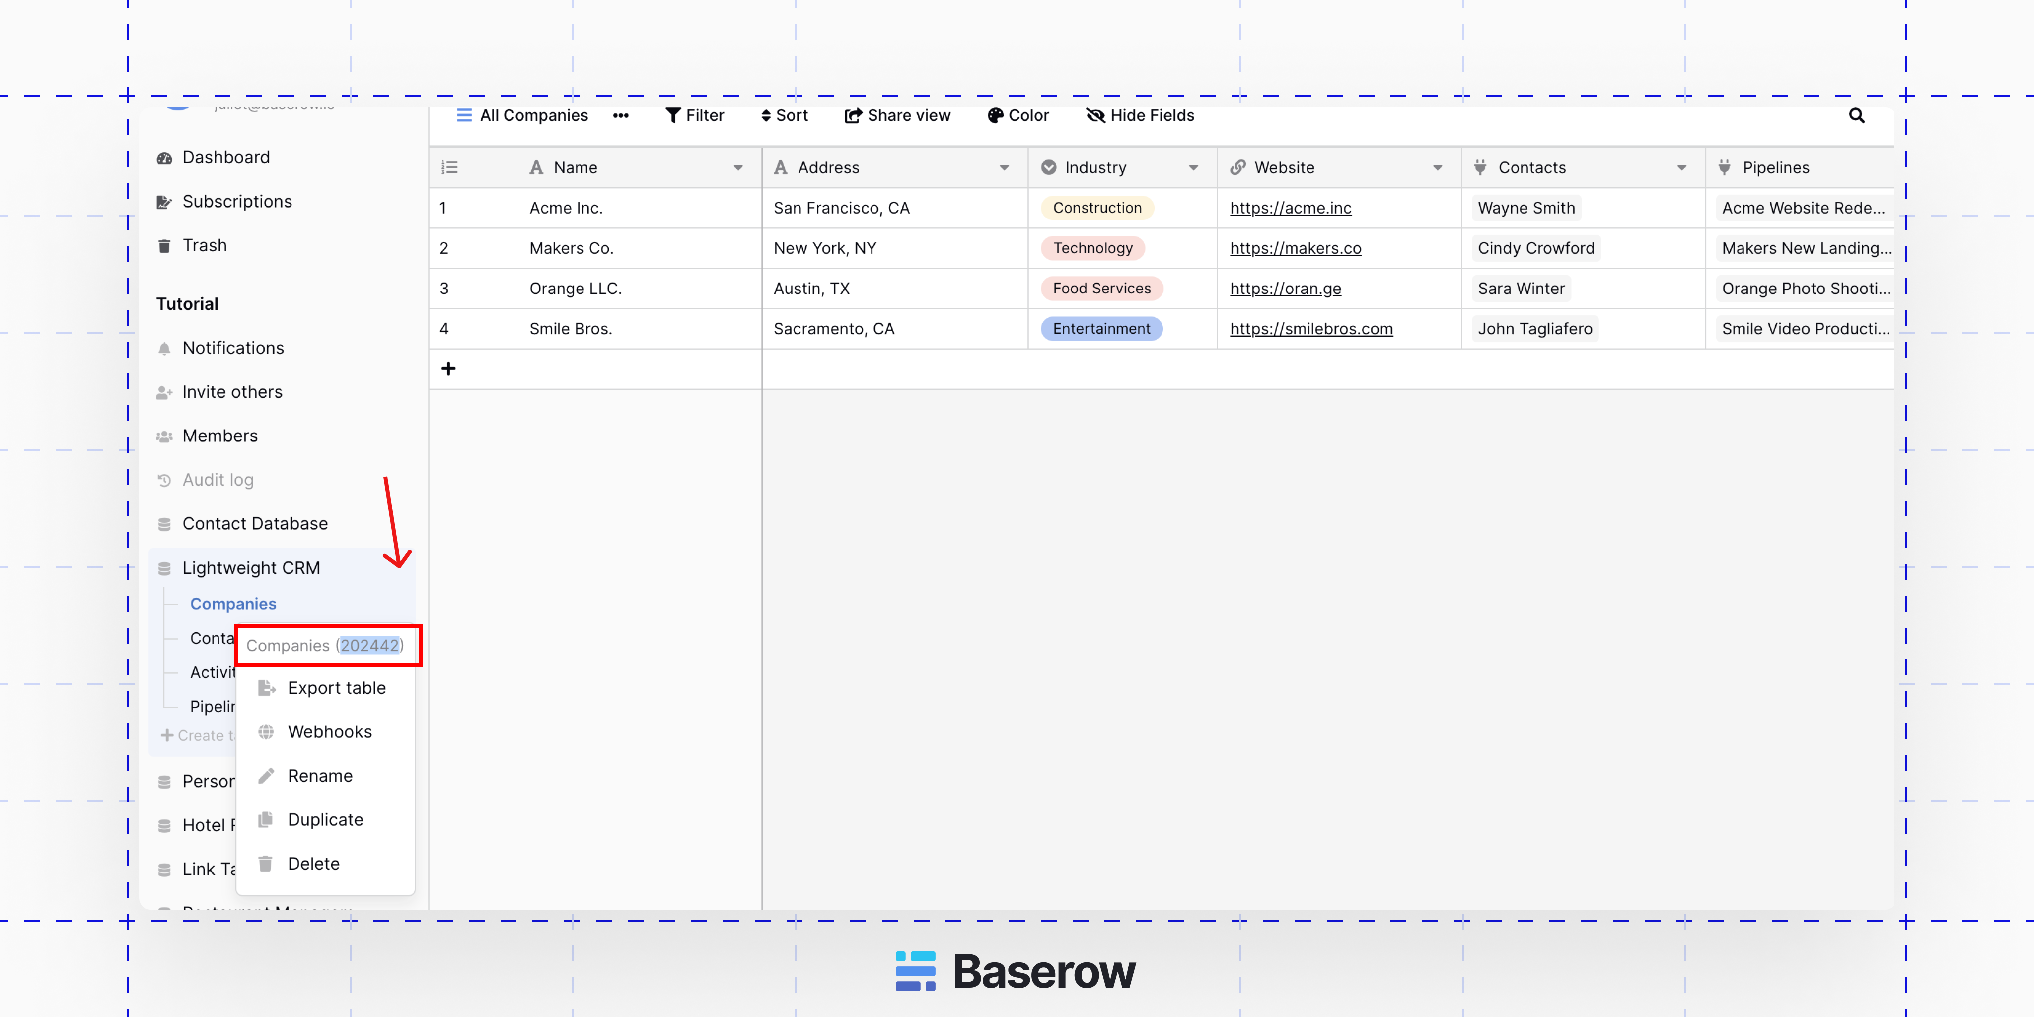Click the Share view icon
Screen dimensions: 2034x1017
[852, 116]
